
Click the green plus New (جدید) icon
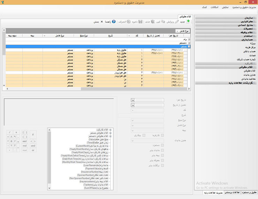[188, 22]
